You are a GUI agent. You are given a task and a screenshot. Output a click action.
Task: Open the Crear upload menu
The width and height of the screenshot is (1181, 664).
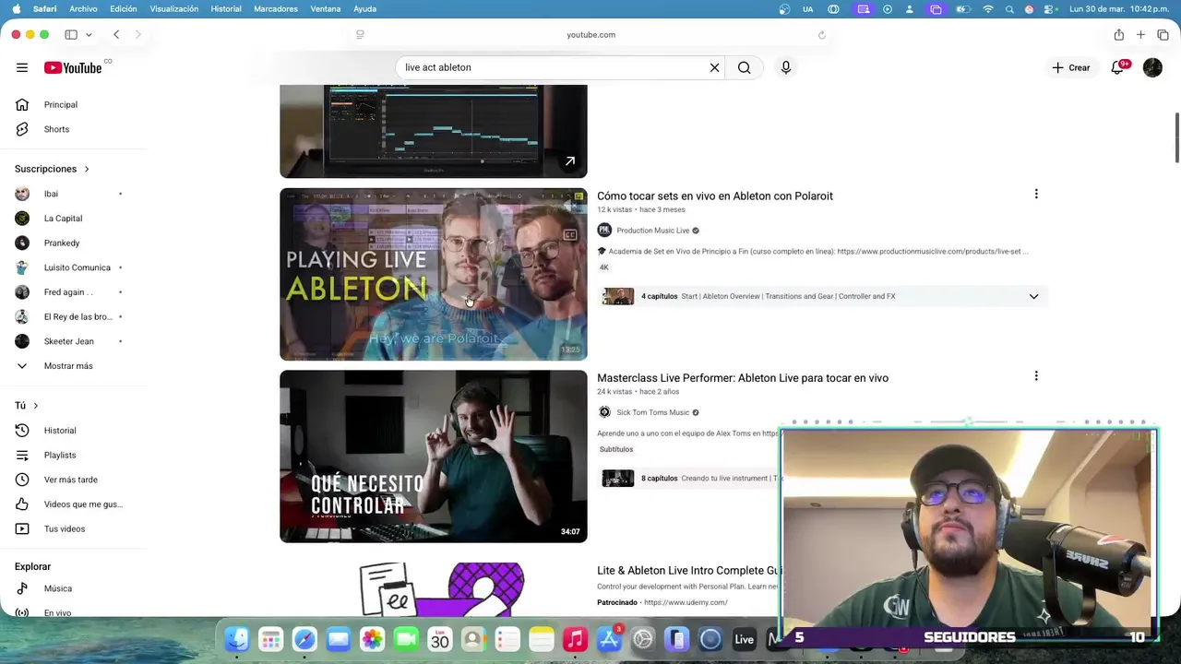coord(1071,67)
